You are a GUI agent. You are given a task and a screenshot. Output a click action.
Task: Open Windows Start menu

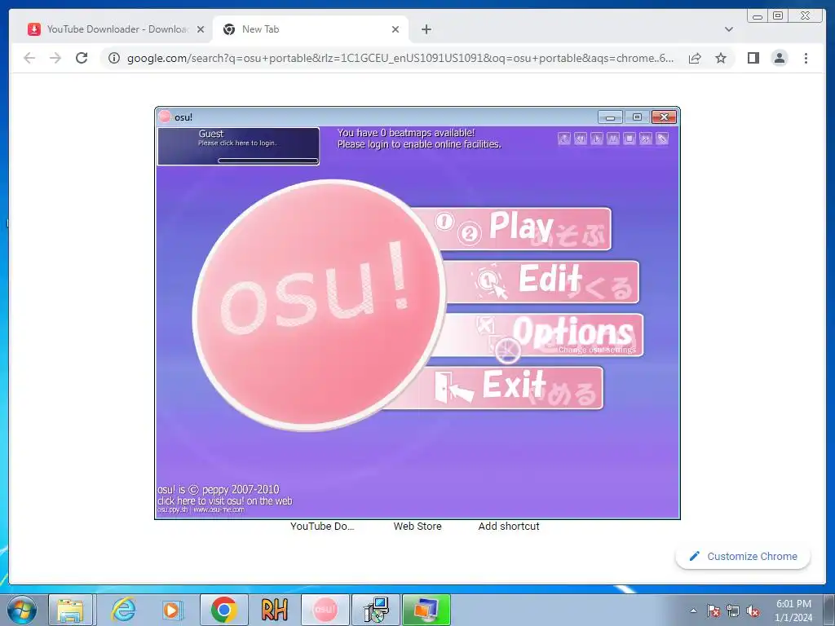pyautogui.click(x=22, y=610)
